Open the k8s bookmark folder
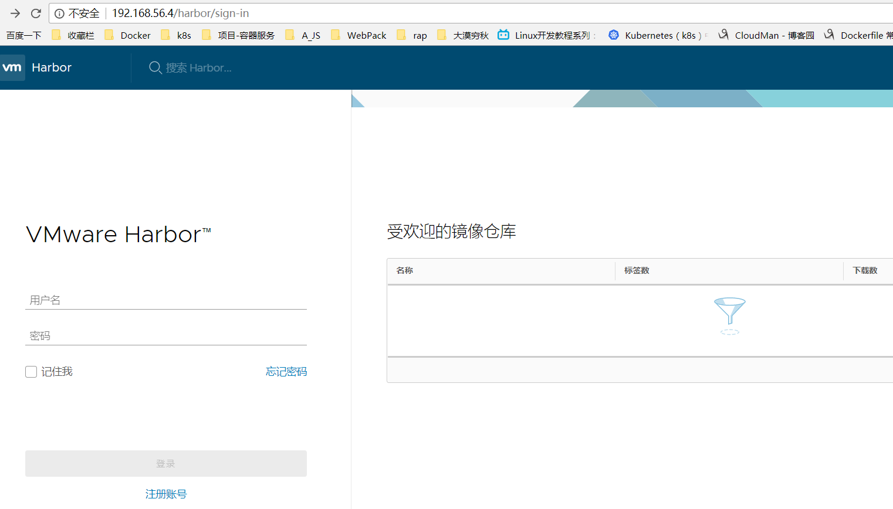The height and width of the screenshot is (509, 893). [176, 35]
